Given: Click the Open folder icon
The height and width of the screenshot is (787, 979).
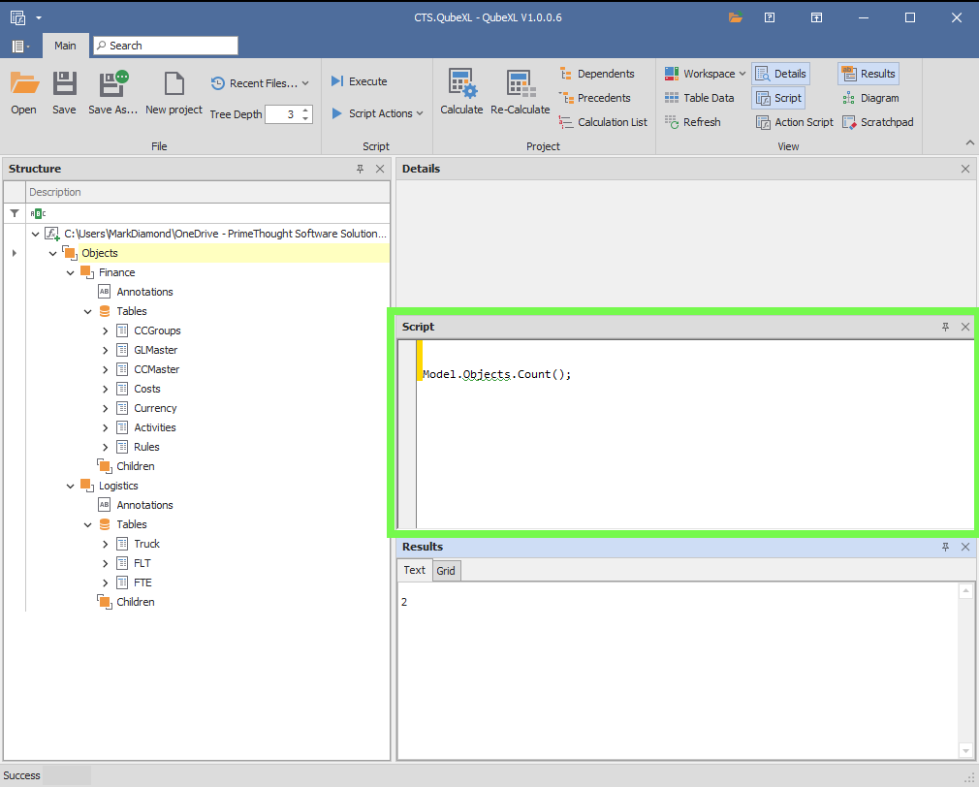Looking at the screenshot, I should point(23,84).
